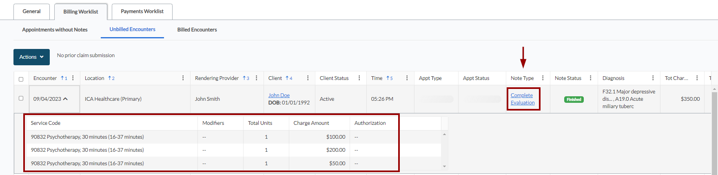This screenshot has height=175, width=718.
Task: Open Appointments without Notes sub-tab
Action: (55, 30)
